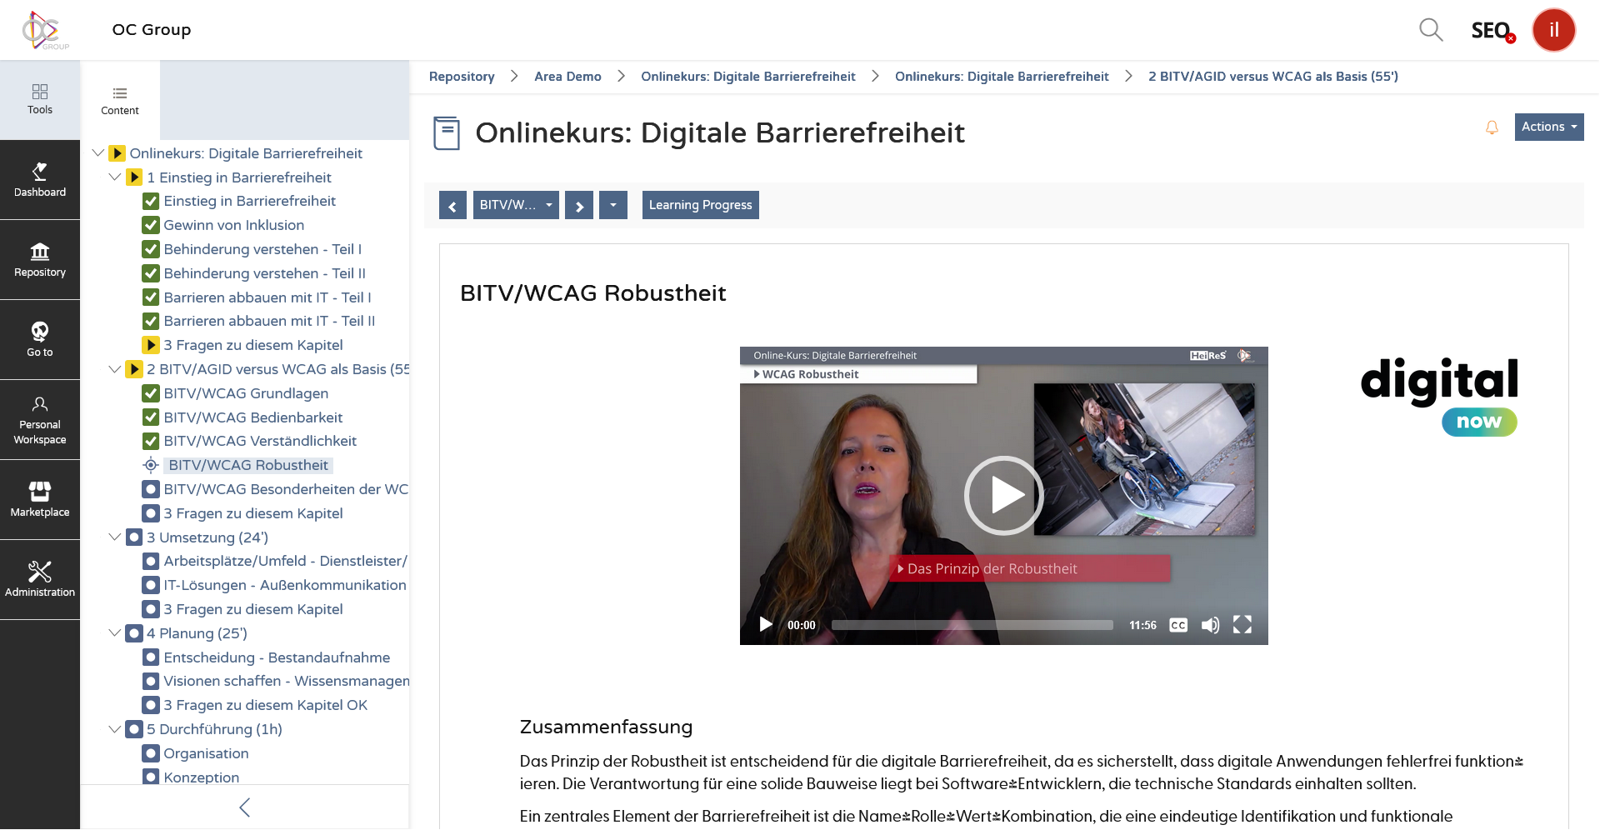Open BITV/WCAG Grundlagen lesson
The image size is (1600, 830).
pos(246,393)
